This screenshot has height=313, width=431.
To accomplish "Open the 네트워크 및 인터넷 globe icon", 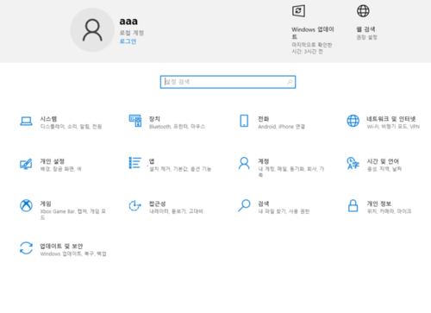I will tap(353, 121).
